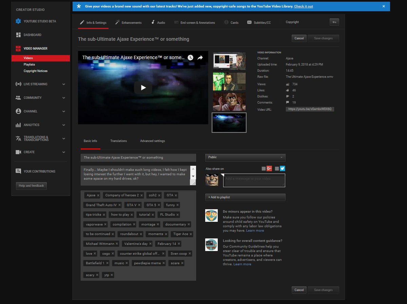
Task: Switch to the Enhancements tab
Action: point(128,23)
